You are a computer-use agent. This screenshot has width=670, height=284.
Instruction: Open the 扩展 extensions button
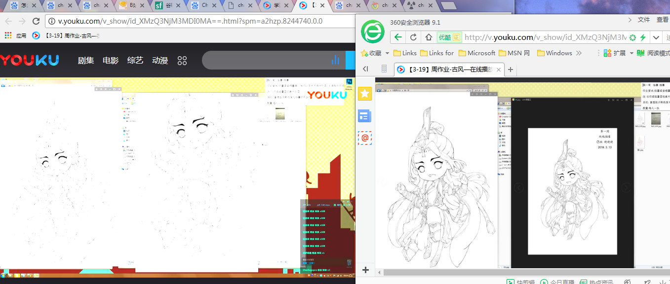(615, 53)
